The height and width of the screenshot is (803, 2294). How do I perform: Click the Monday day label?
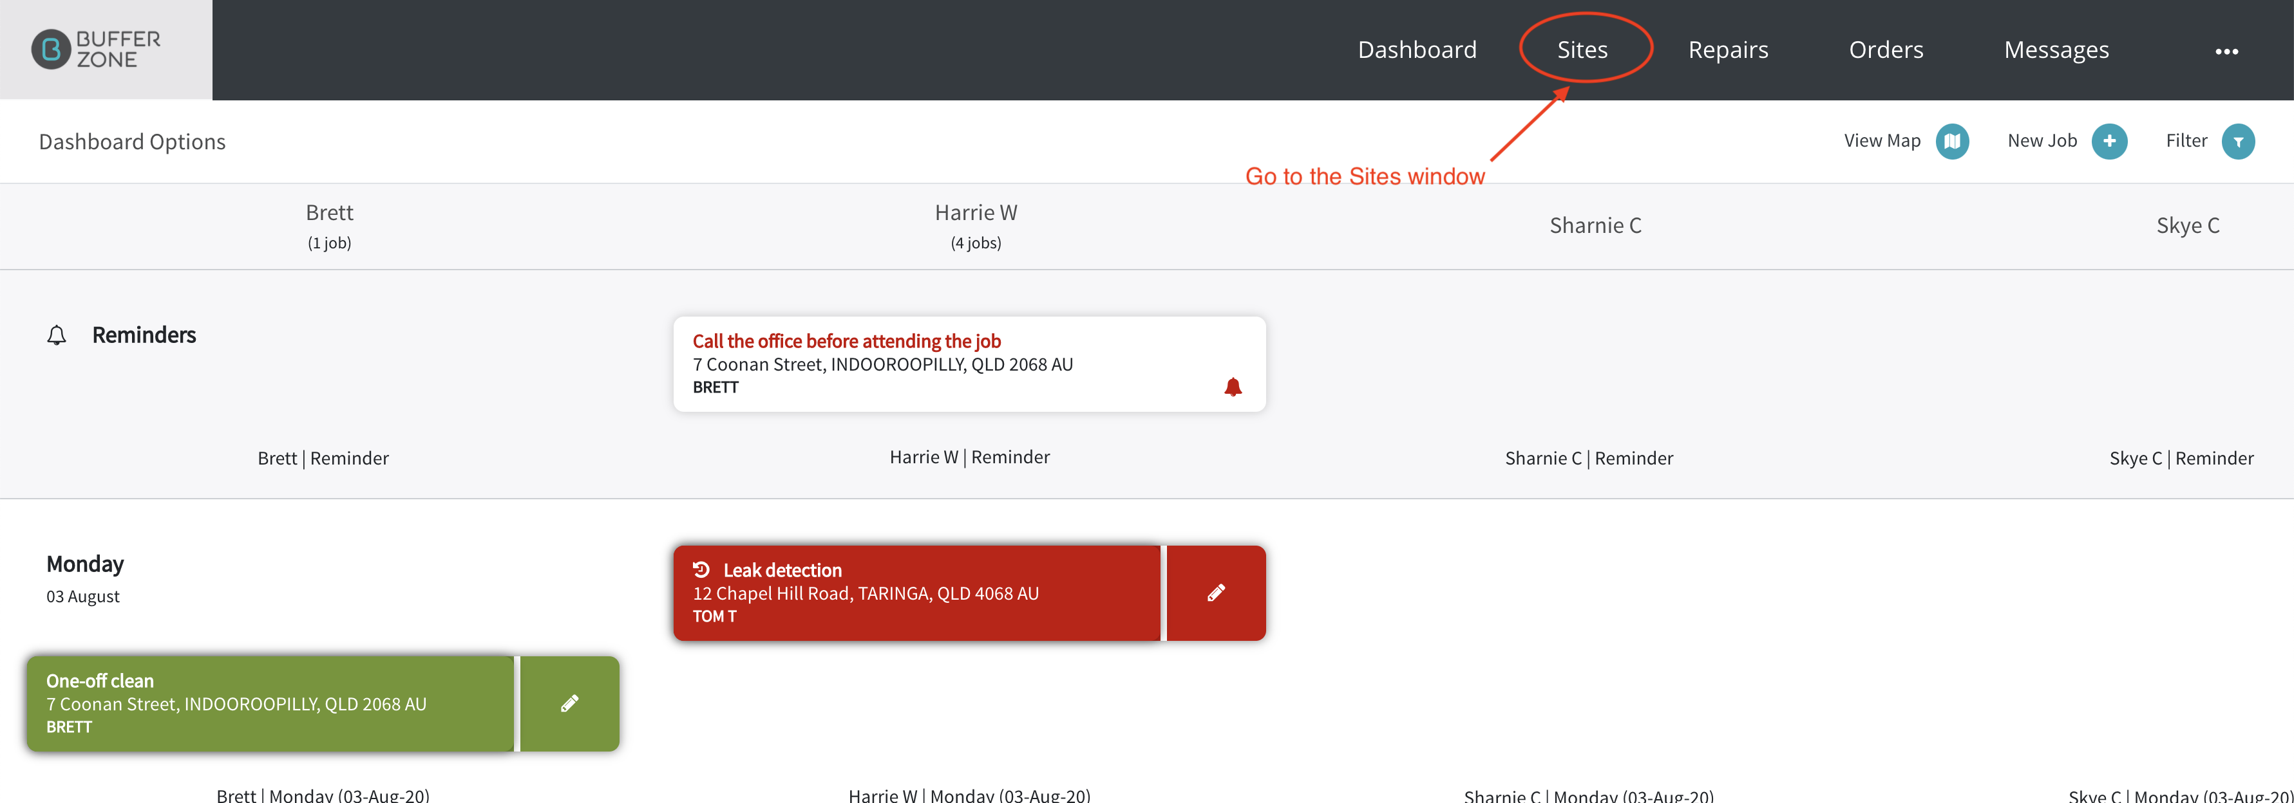[84, 564]
